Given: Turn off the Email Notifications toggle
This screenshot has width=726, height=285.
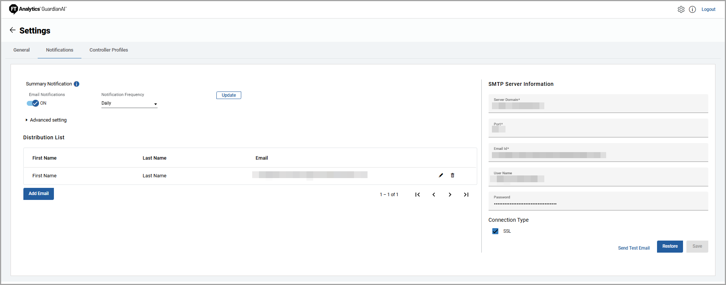Looking at the screenshot, I should click(x=33, y=103).
